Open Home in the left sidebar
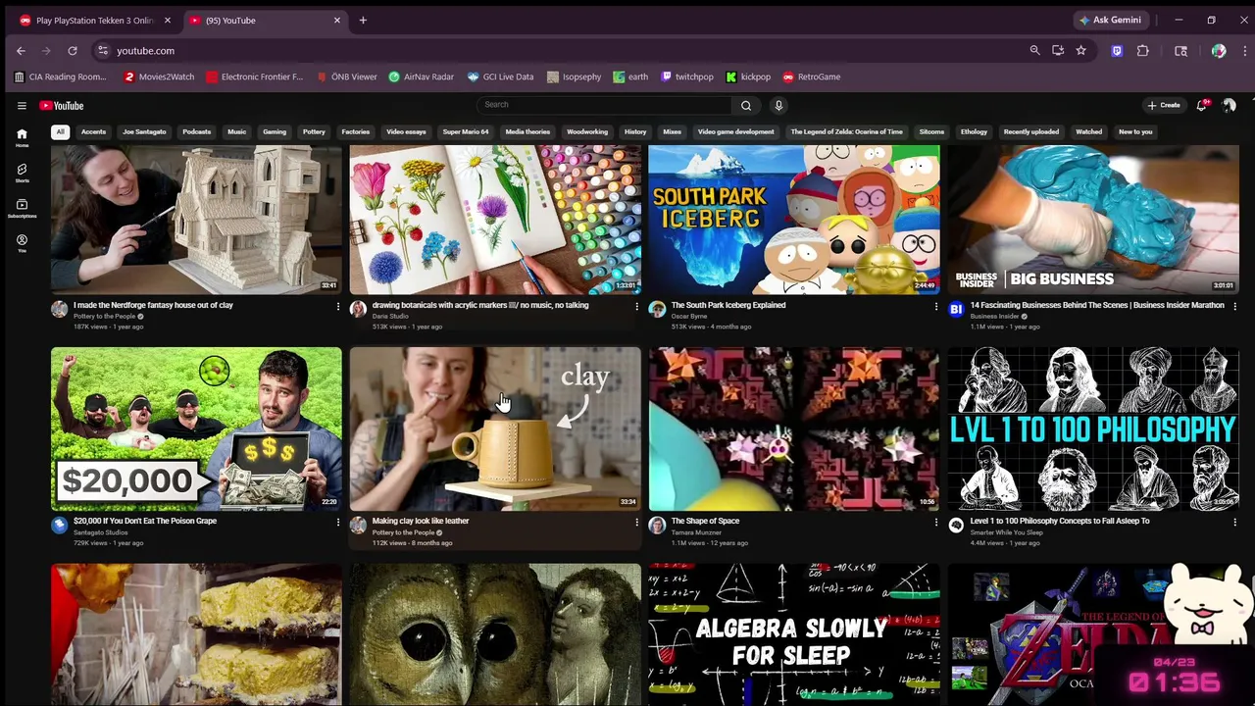The height and width of the screenshot is (706, 1255). tap(22, 137)
